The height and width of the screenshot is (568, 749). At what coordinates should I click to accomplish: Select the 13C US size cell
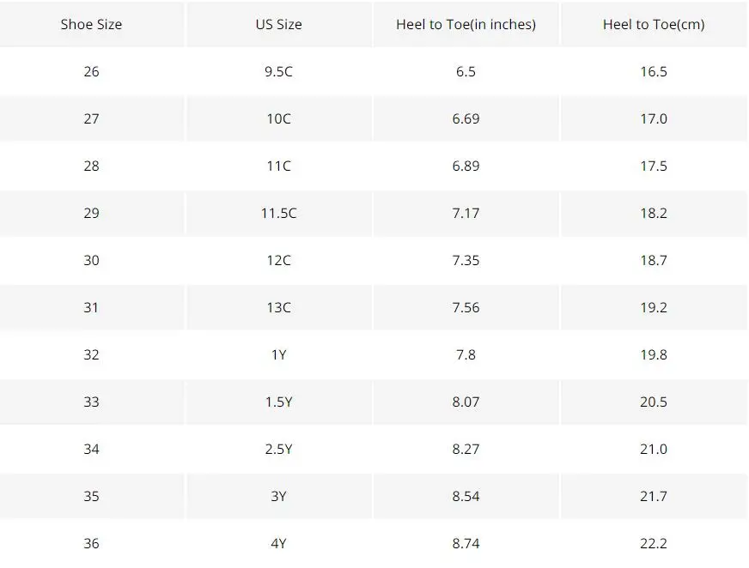pyautogui.click(x=279, y=307)
